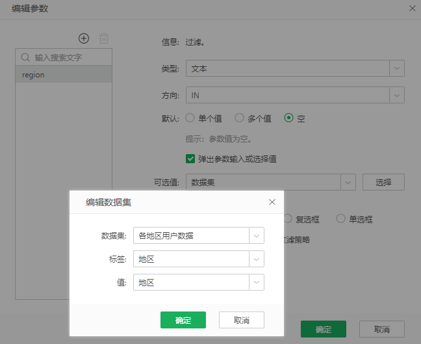Expand the 数据集 dropdown in dialog
421x344 pixels.
257,235
